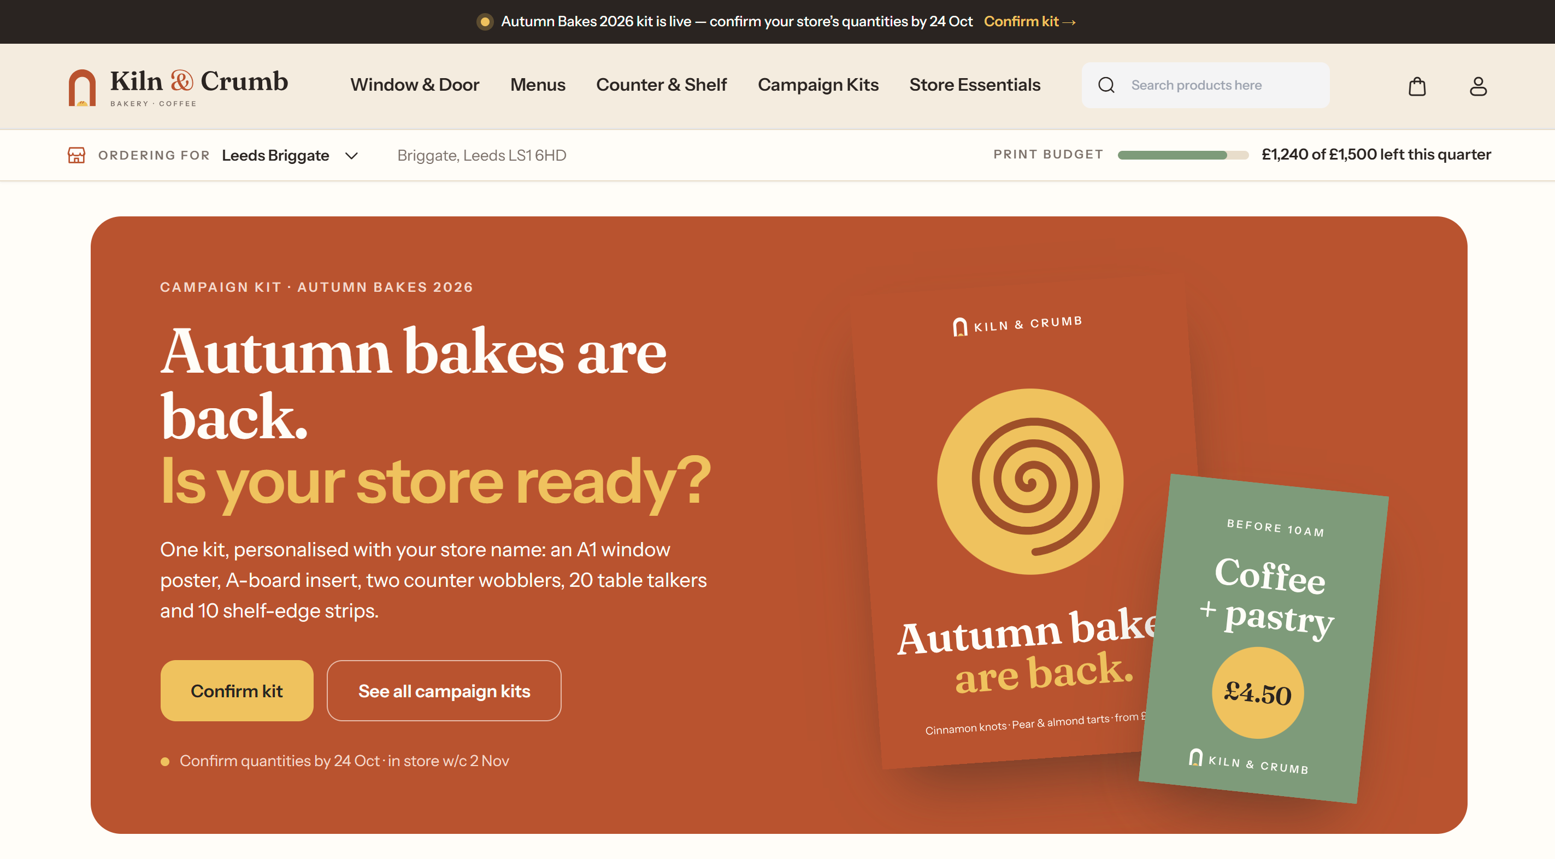
Task: Click the Campaign Kit Autumn Bakes 2026 label
Action: [x=316, y=287]
